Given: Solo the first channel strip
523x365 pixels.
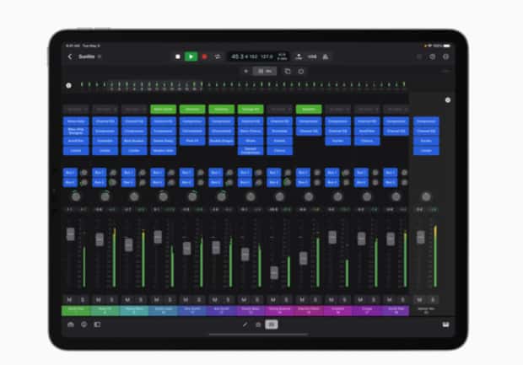Looking at the screenshot, I should point(82,299).
